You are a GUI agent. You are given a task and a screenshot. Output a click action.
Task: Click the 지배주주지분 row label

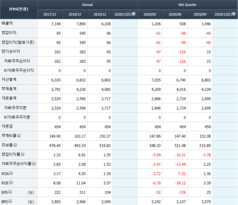click(15, 108)
